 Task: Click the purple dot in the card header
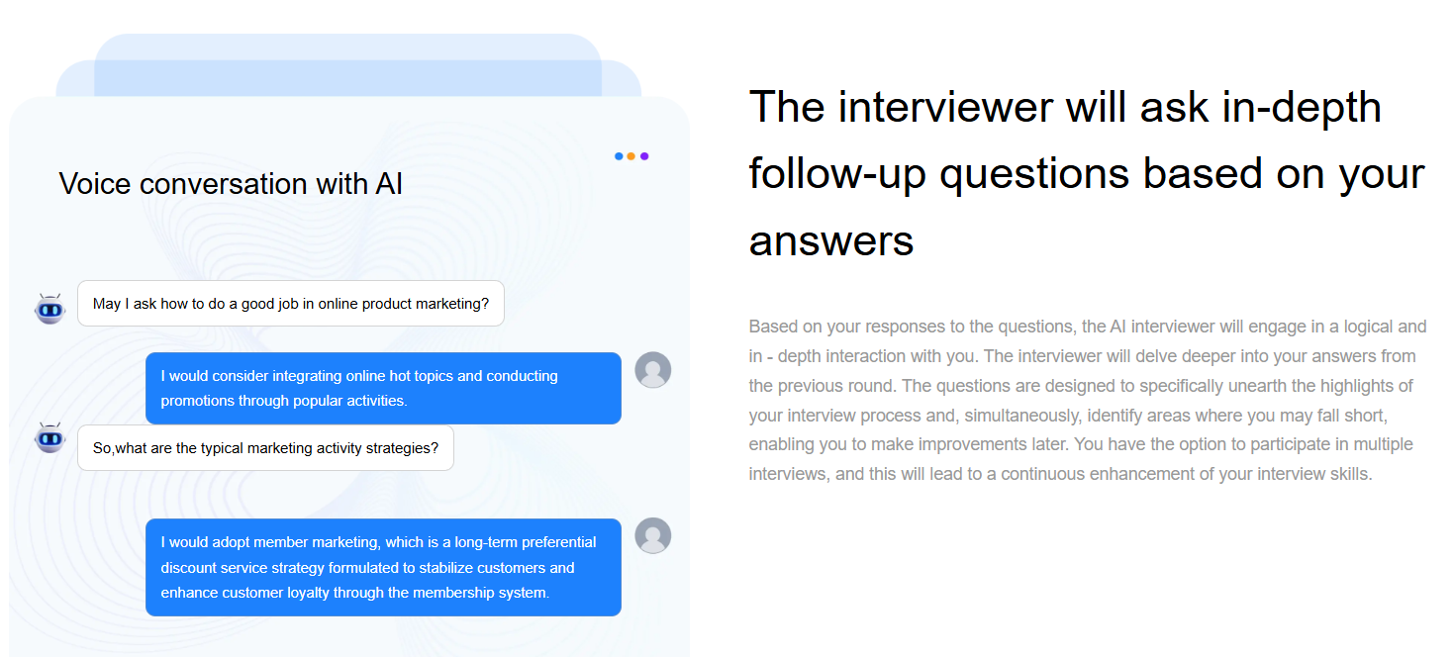(644, 156)
